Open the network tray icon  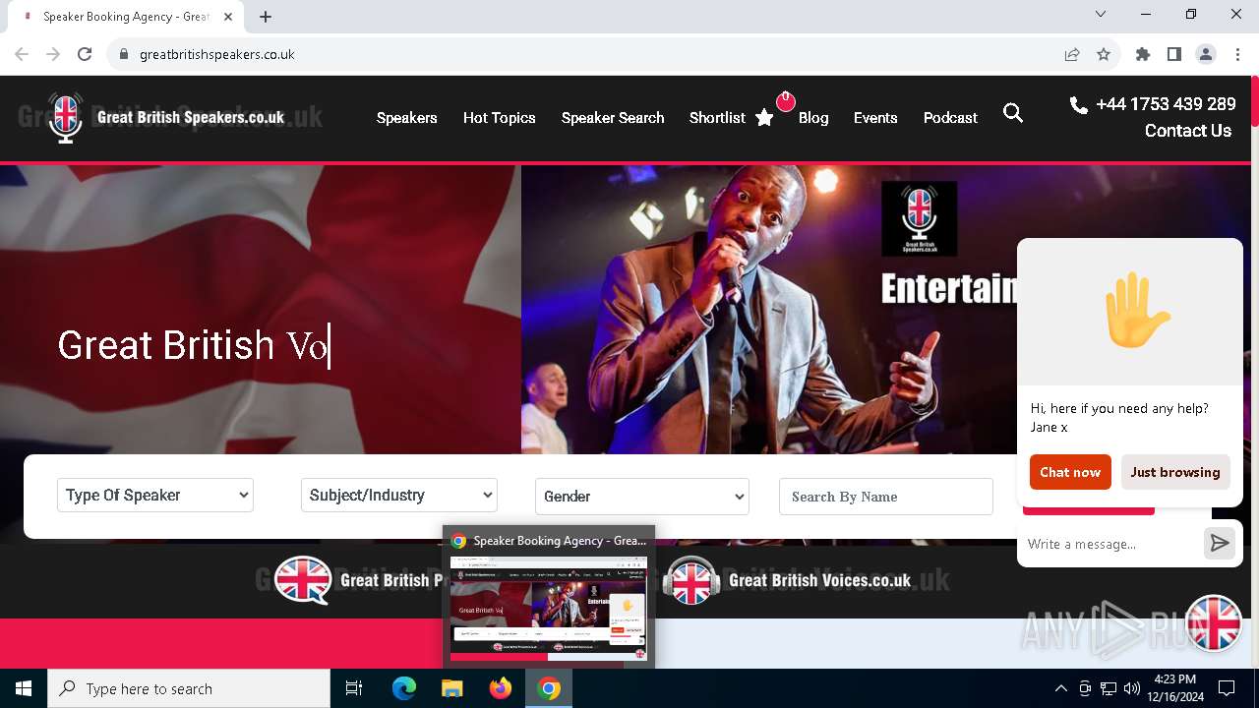tap(1109, 688)
